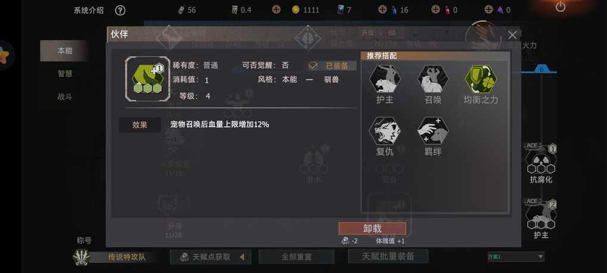This screenshot has width=607, height=273.
Task: Click the 卸载 unequip button
Action: coord(372,228)
